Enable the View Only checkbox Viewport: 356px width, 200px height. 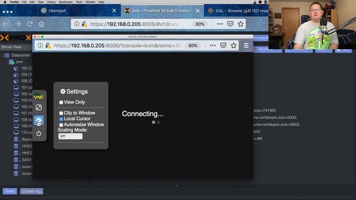tap(61, 102)
